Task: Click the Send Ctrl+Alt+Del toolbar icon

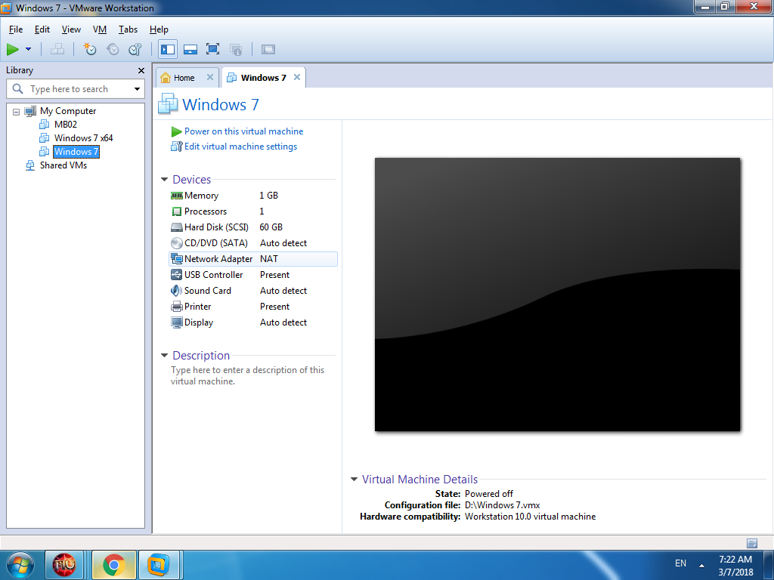Action: tap(57, 49)
